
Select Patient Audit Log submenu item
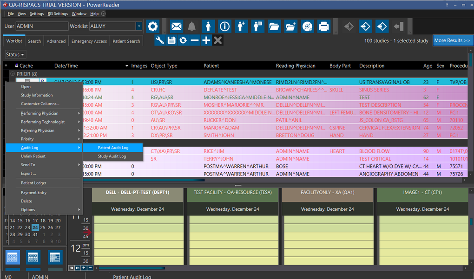tap(113, 148)
